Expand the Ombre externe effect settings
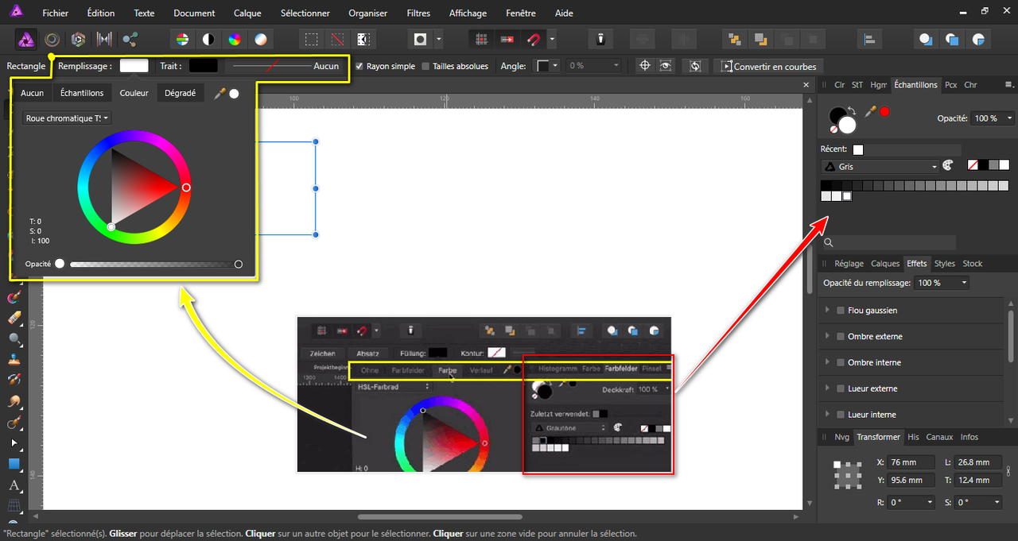 click(827, 337)
